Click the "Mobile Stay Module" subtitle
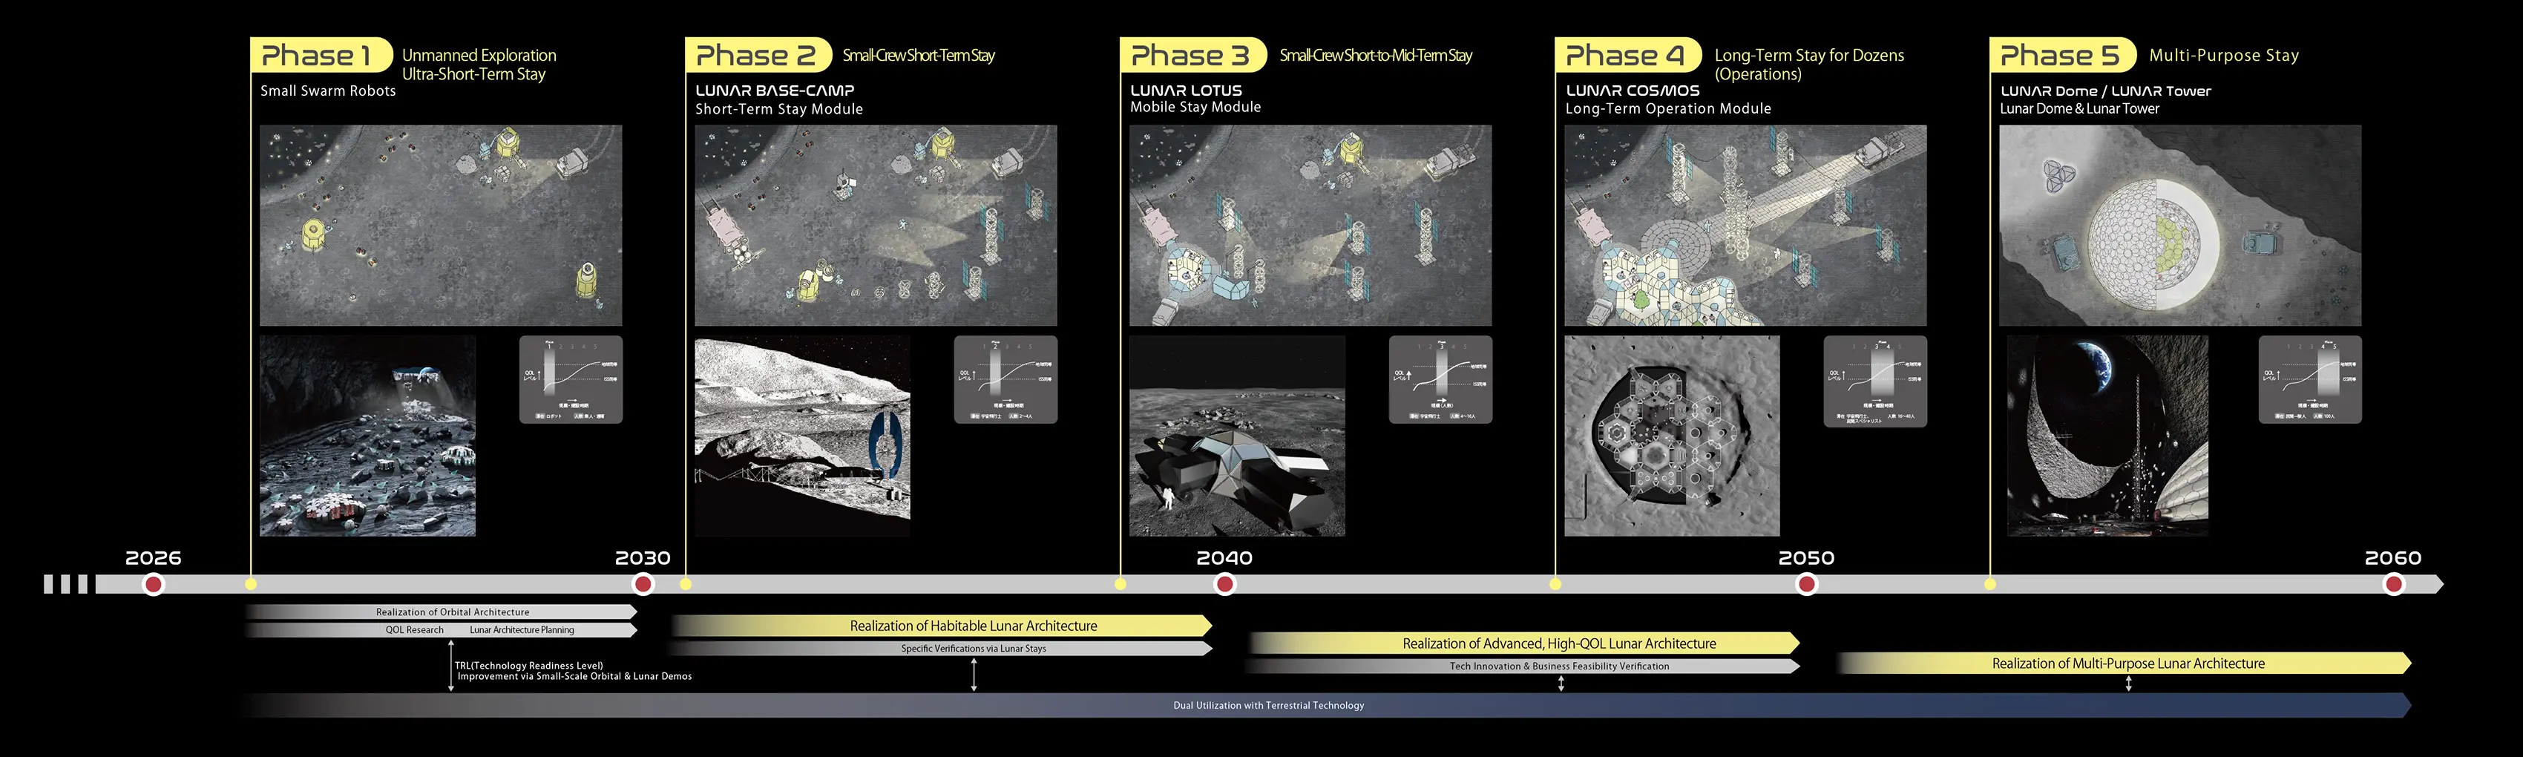2523x757 pixels. (1196, 107)
